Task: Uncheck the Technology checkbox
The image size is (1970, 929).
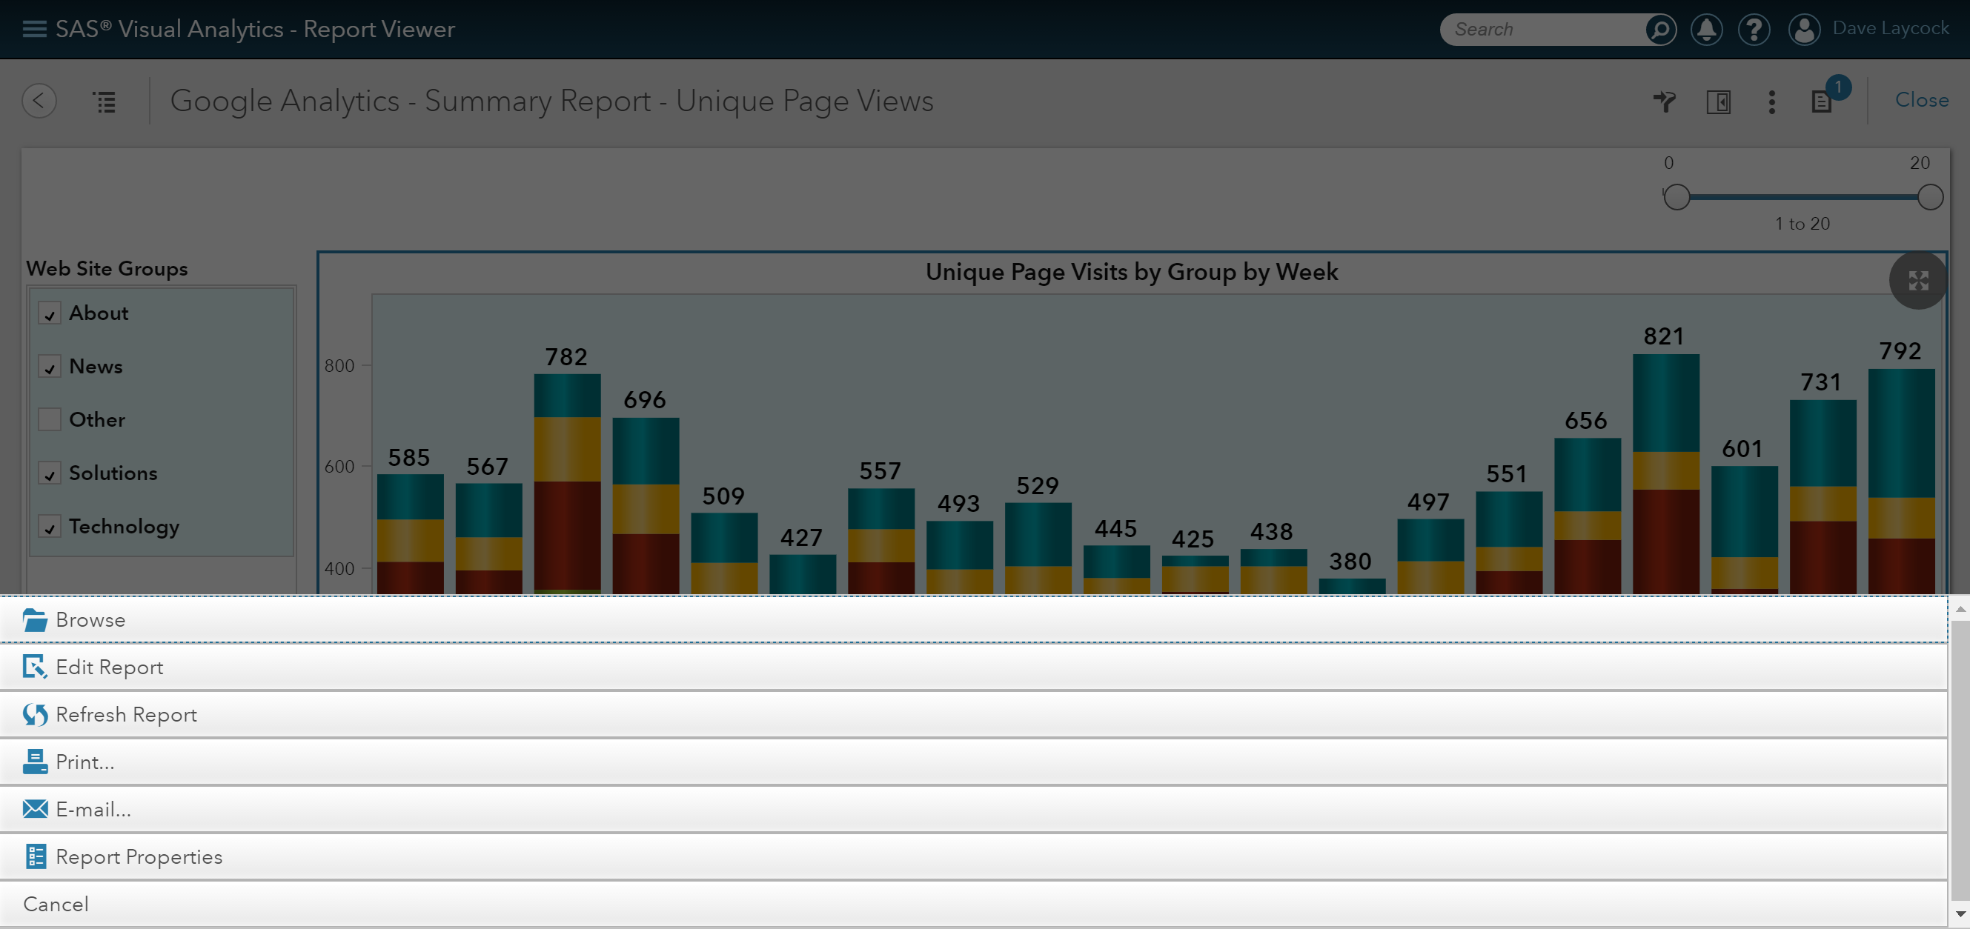Action: pos(50,527)
